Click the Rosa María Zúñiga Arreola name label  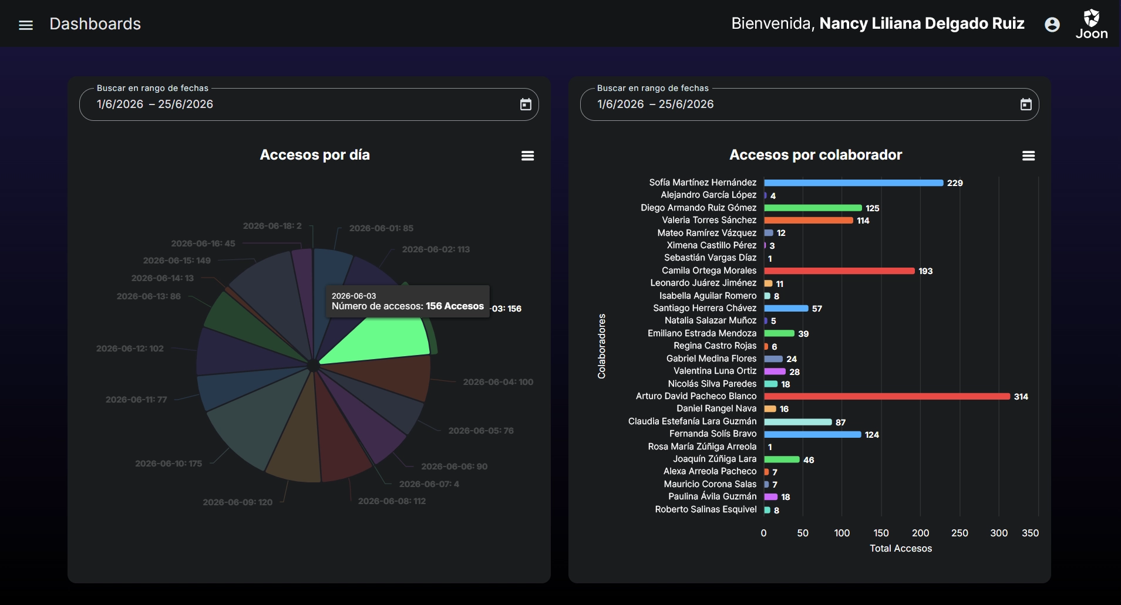pyautogui.click(x=702, y=447)
